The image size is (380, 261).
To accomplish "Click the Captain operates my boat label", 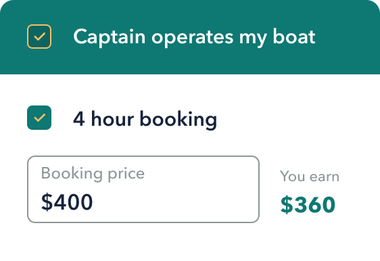I will pyautogui.click(x=194, y=37).
